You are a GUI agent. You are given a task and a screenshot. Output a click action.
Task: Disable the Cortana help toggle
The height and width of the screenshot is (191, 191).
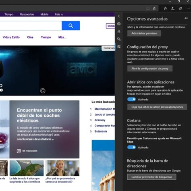point(131,147)
